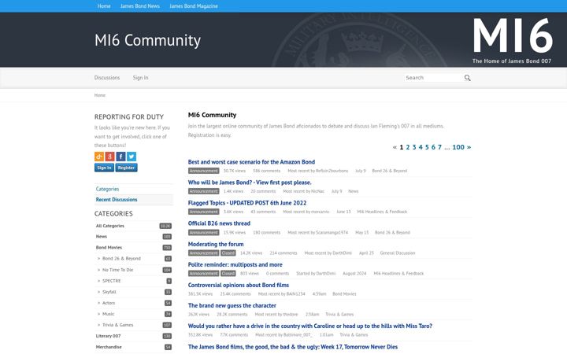Click 'Most recent by Baltimore_007_' link
The image size is (567, 354).
pyautogui.click(x=283, y=335)
